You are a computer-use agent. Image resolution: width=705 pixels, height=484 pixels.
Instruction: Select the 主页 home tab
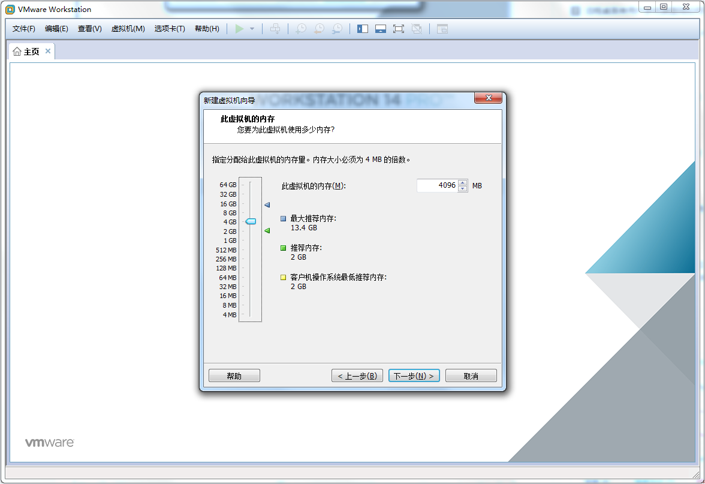click(x=27, y=52)
